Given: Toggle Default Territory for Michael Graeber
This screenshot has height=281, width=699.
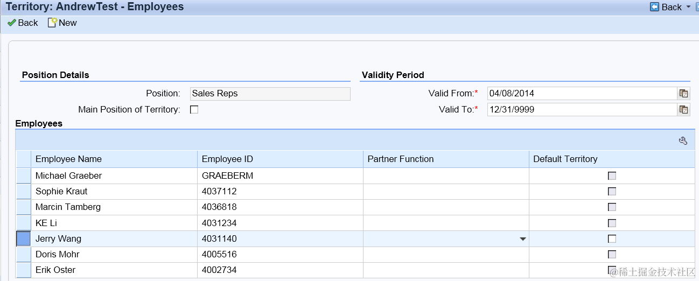Looking at the screenshot, I should (612, 175).
